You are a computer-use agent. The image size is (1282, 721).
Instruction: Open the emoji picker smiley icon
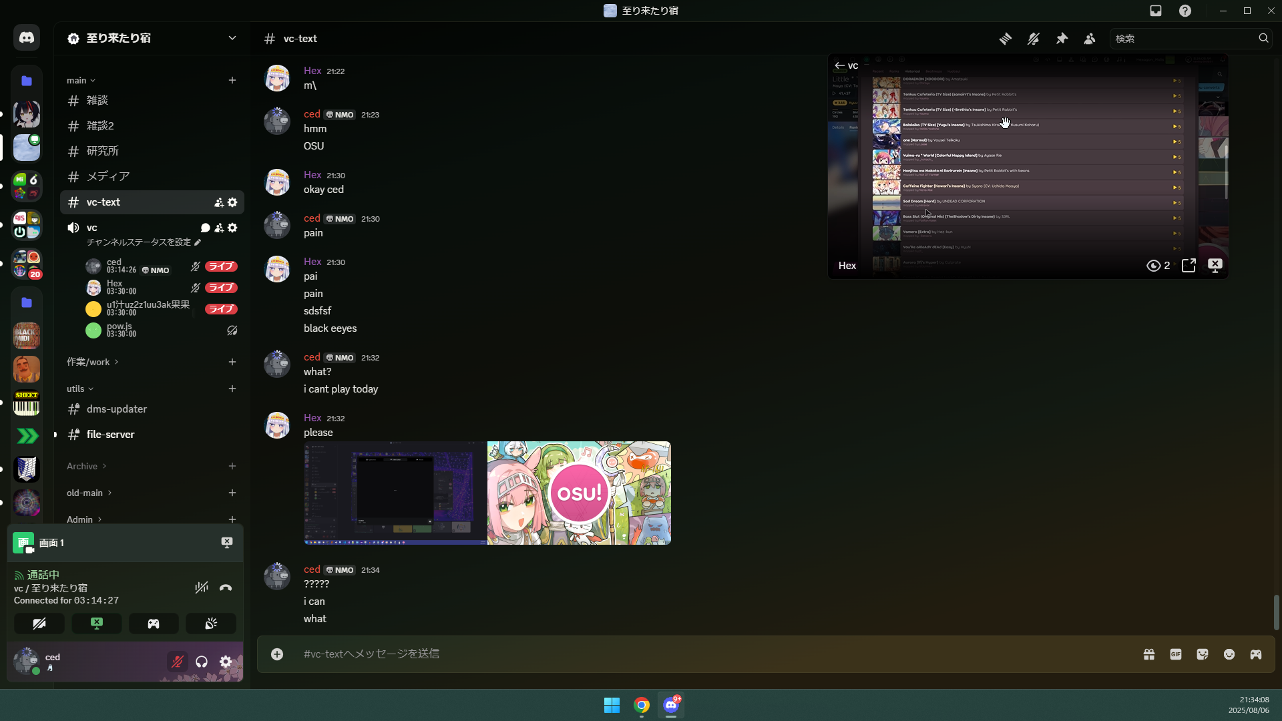click(x=1229, y=654)
